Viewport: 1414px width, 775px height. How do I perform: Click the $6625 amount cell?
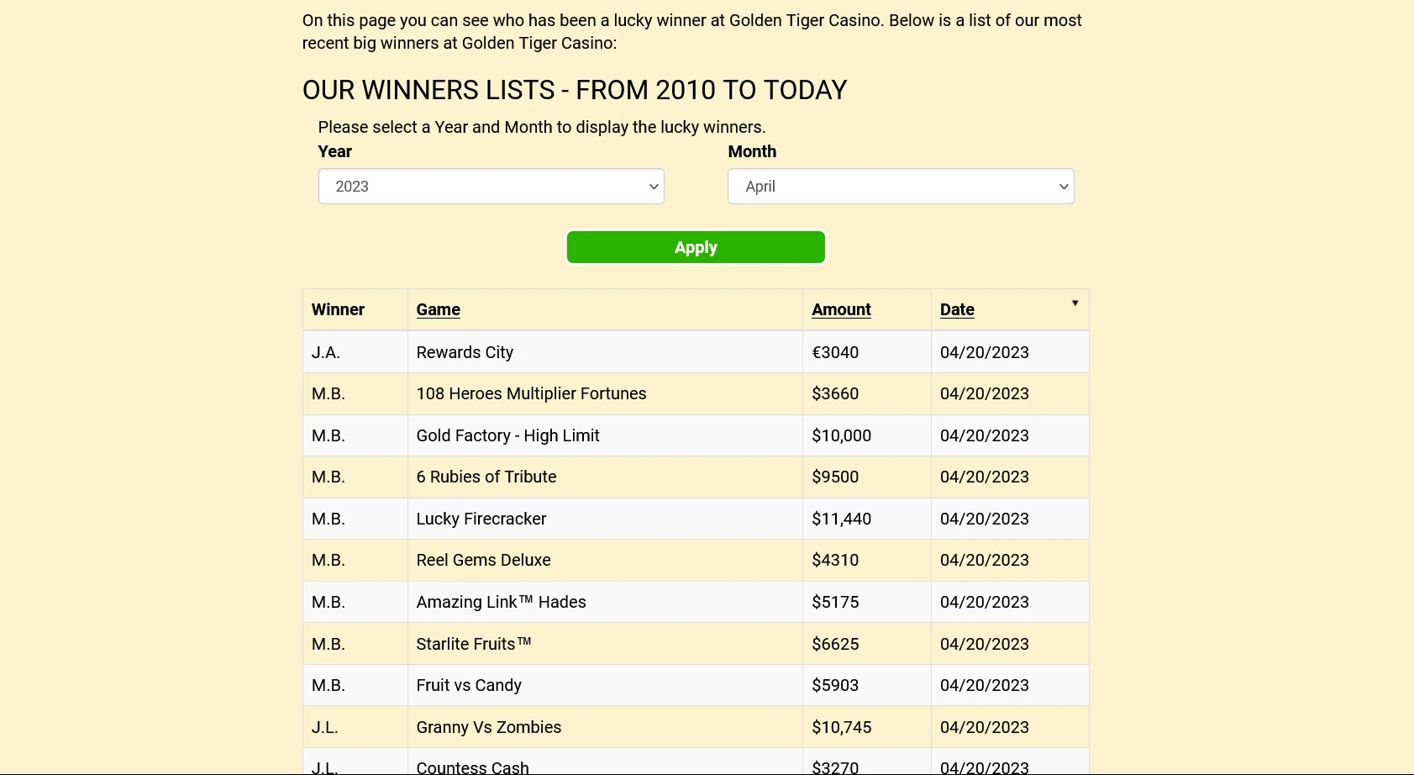tap(867, 644)
